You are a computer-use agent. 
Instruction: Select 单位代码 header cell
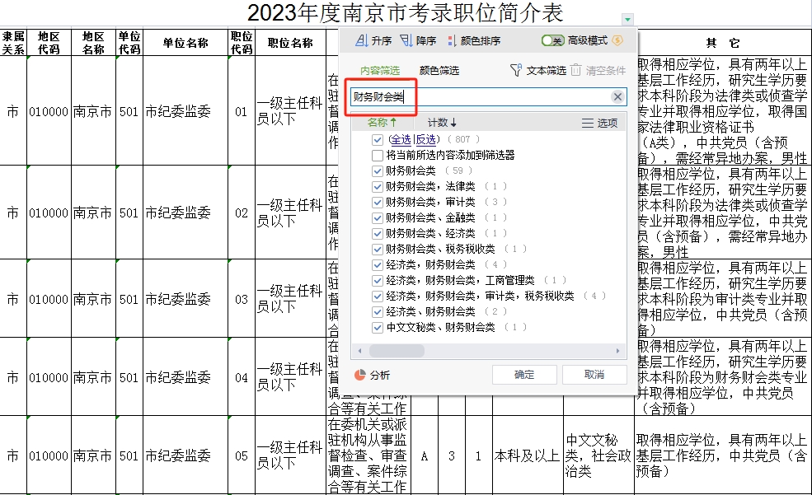pyautogui.click(x=129, y=42)
